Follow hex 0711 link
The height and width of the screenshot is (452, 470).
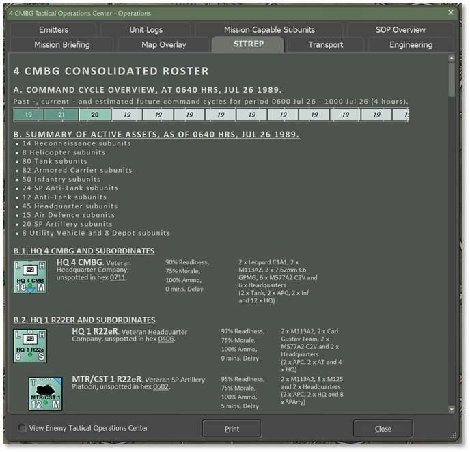click(x=118, y=279)
